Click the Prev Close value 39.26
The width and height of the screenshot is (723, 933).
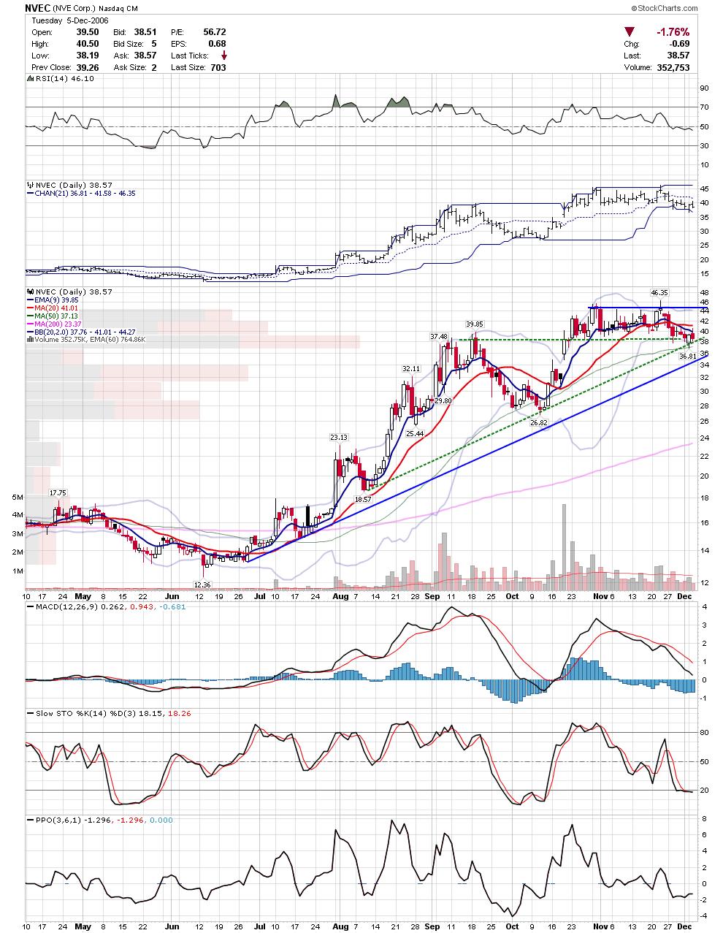[x=88, y=67]
